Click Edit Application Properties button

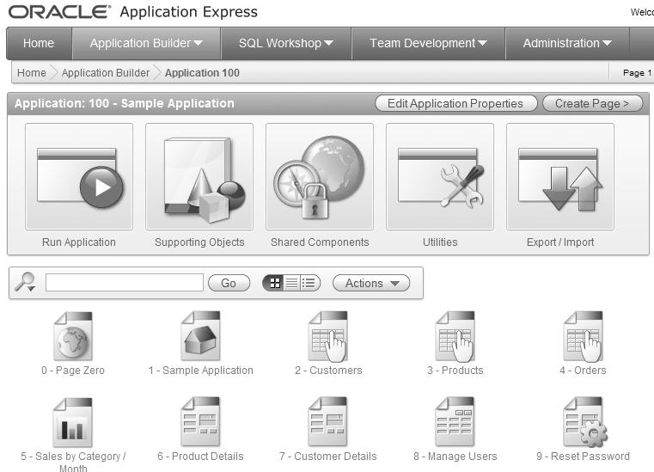pyautogui.click(x=455, y=103)
